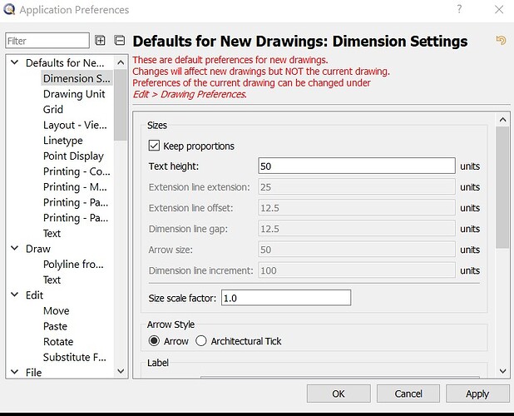Click the tree panel scrollbar thumb
This screenshot has height=416, width=514.
point(121,105)
